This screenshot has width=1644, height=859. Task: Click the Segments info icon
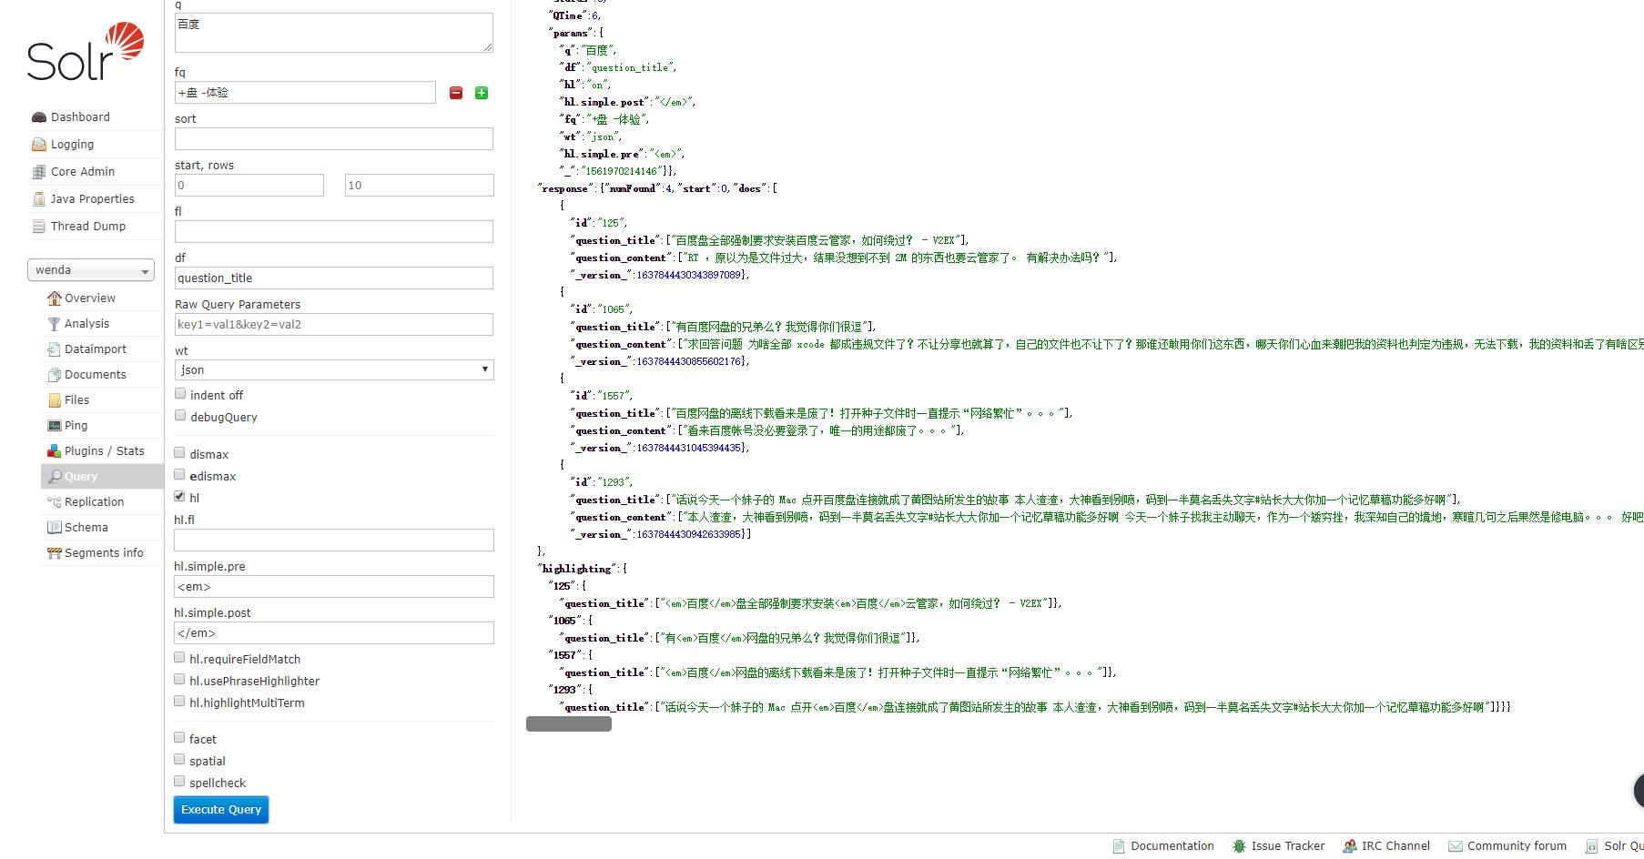click(55, 553)
